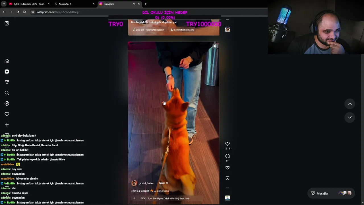The height and width of the screenshot is (205, 364).
Task: Open the mehmetkahramanm tagged user link
Action: (182, 30)
